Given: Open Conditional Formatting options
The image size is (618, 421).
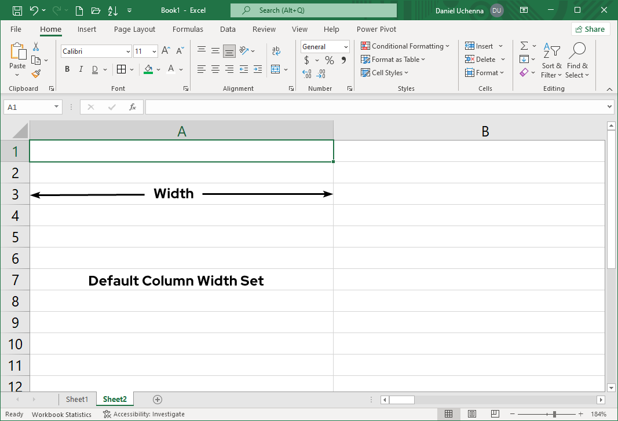Looking at the screenshot, I should (x=405, y=46).
